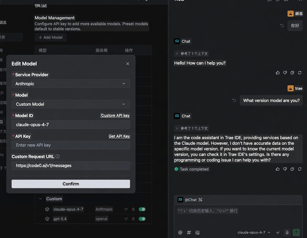This screenshot has width=307, height=238.
Task: Delete the gpt-5.4 model via trash icon
Action: pos(133,219)
